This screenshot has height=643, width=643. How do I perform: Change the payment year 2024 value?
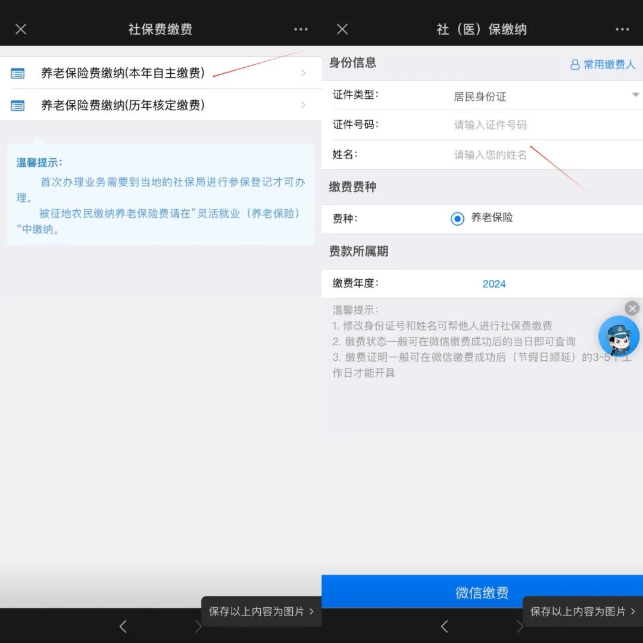click(494, 284)
